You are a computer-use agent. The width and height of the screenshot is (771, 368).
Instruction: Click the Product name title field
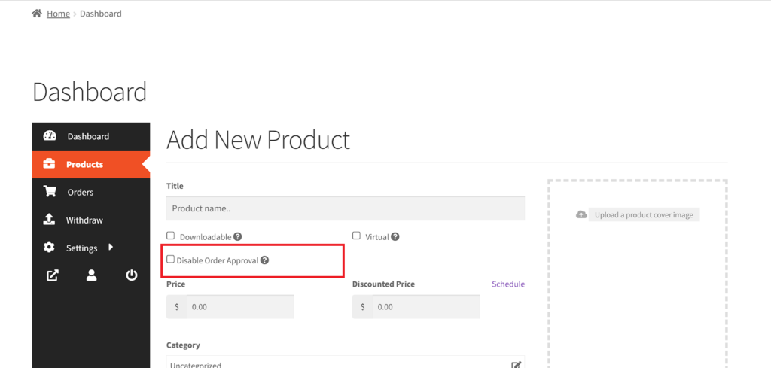point(346,208)
